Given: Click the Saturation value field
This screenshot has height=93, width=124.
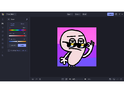Looking at the screenshot, I should pyautogui.click(x=24, y=33).
